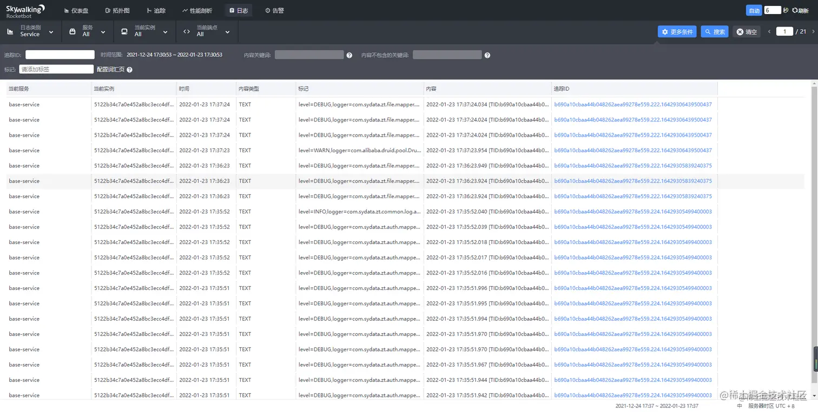
Task: Click content cell 2022-01-23 17:35:52.018
Action: [x=487, y=242]
